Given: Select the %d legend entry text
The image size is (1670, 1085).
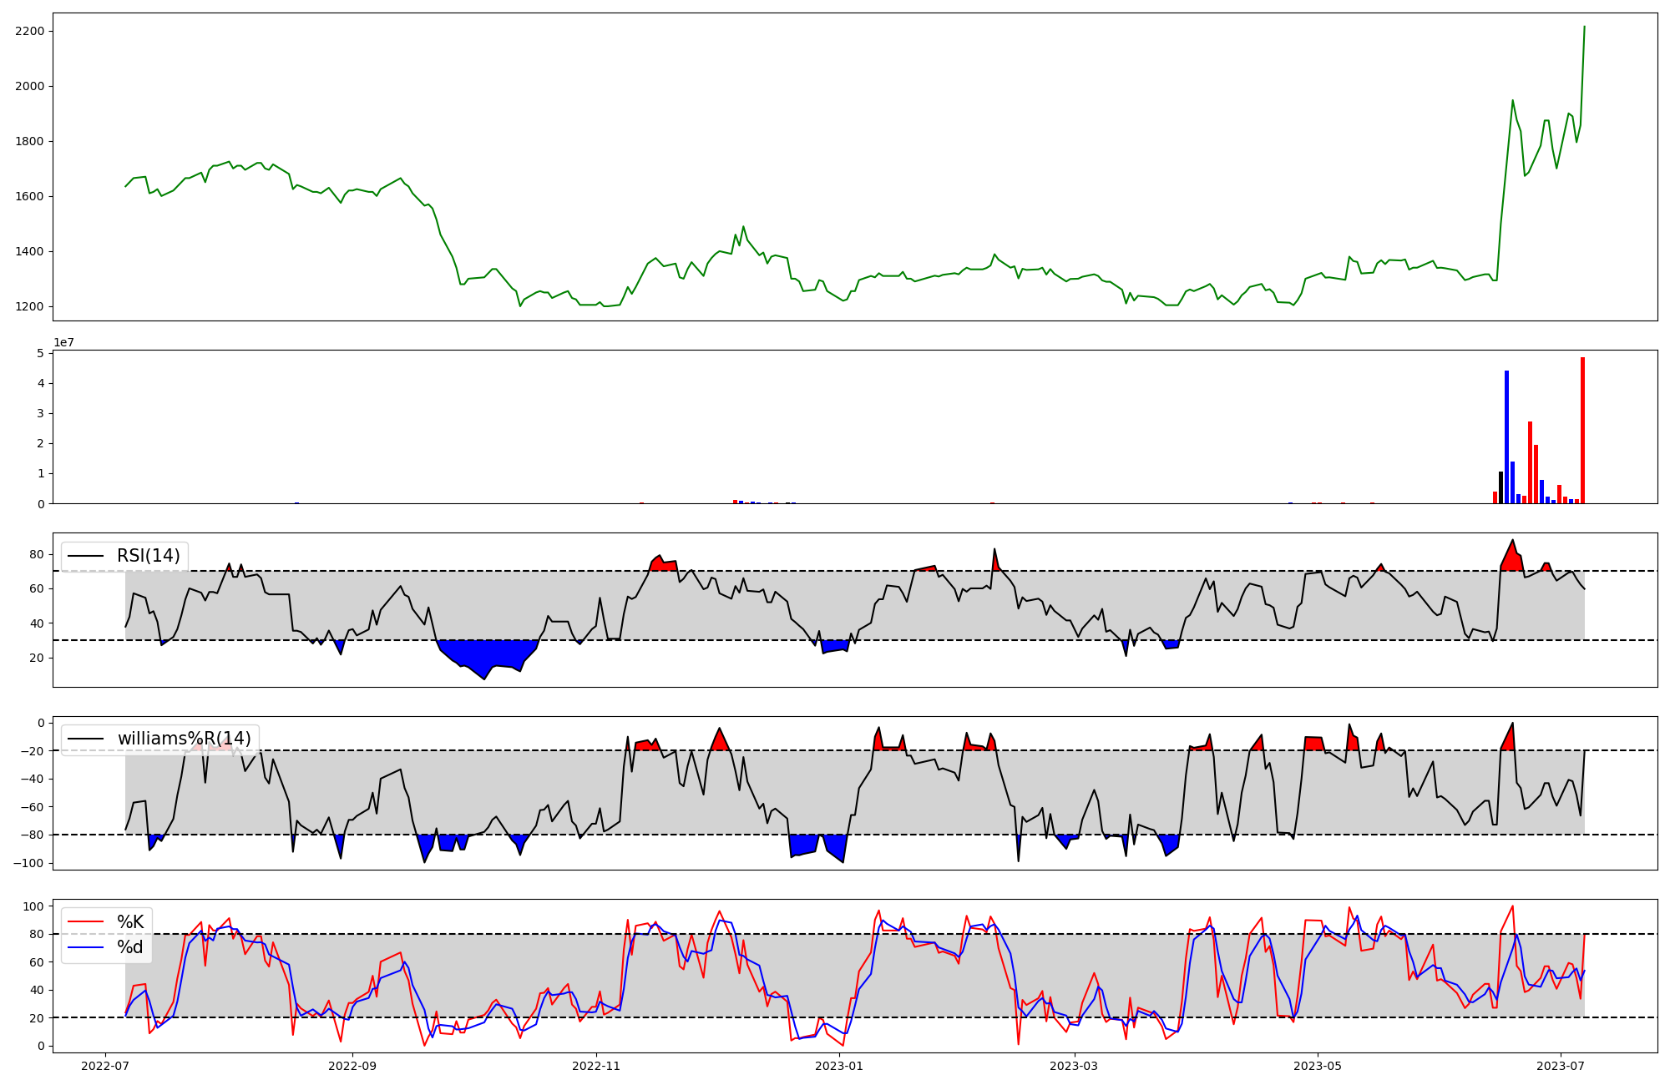Looking at the screenshot, I should 130,947.
